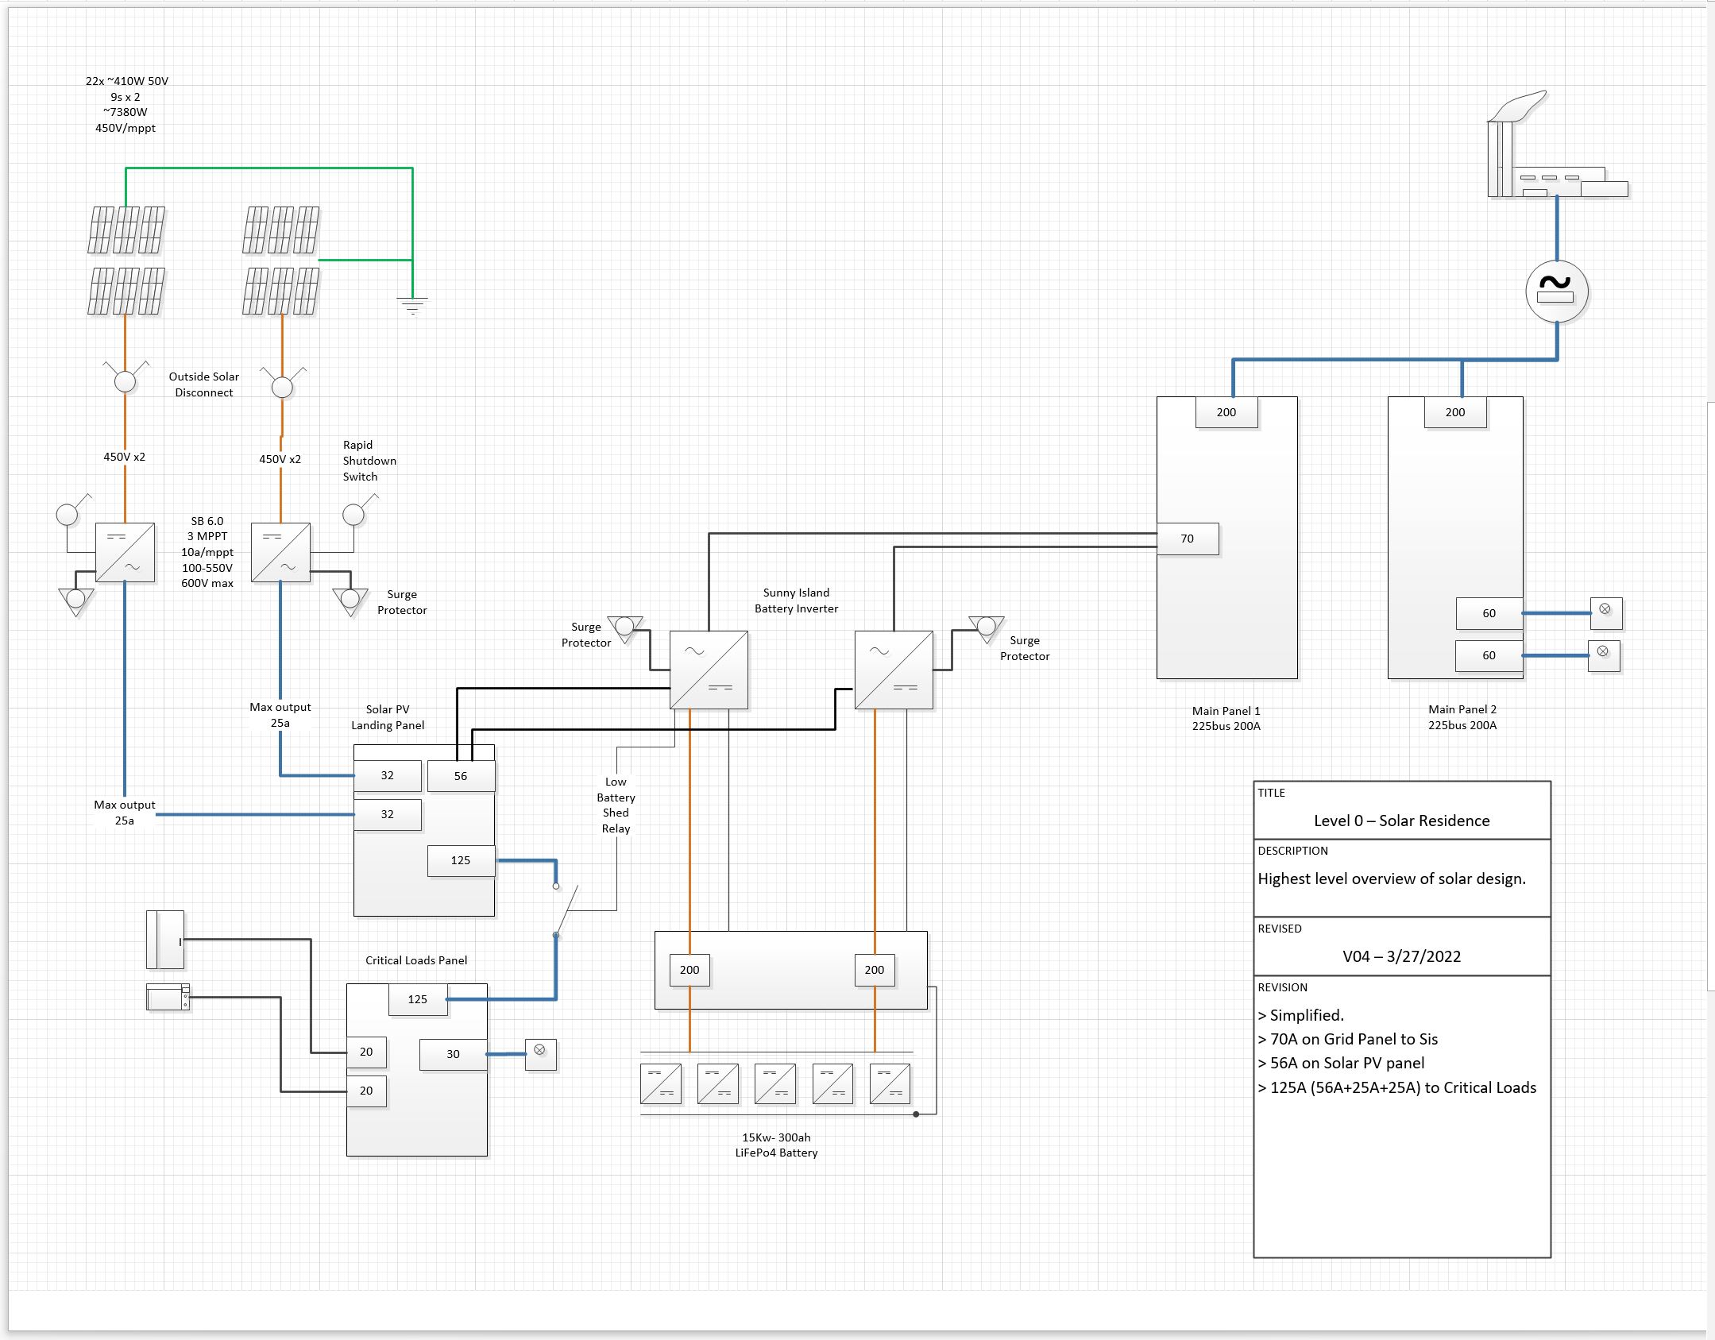
Task: Click the Outside Solar Disconnect label
Action: coord(203,384)
